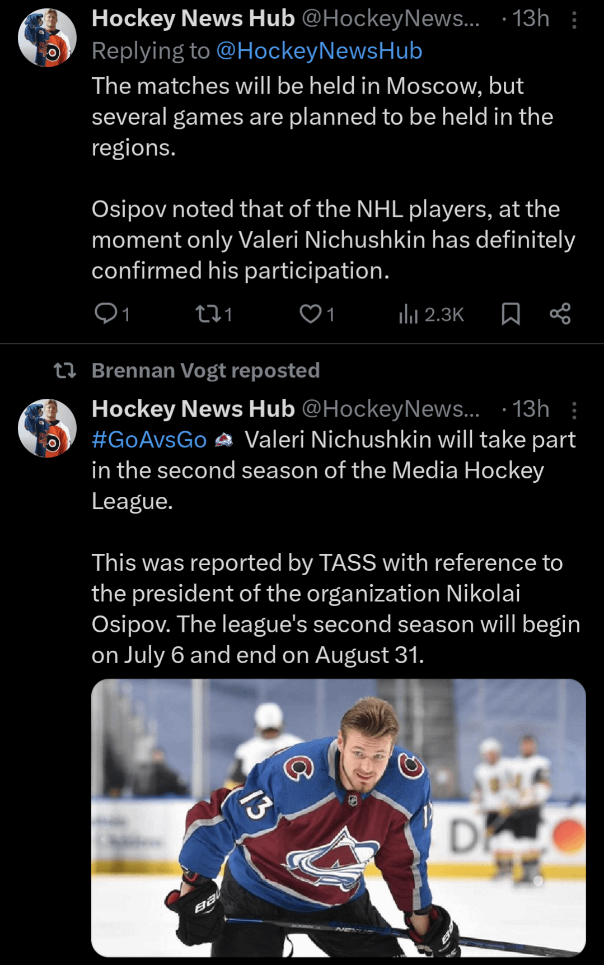Open the profile avatar on the reply tweet
This screenshot has height=965, width=604.
[x=48, y=38]
